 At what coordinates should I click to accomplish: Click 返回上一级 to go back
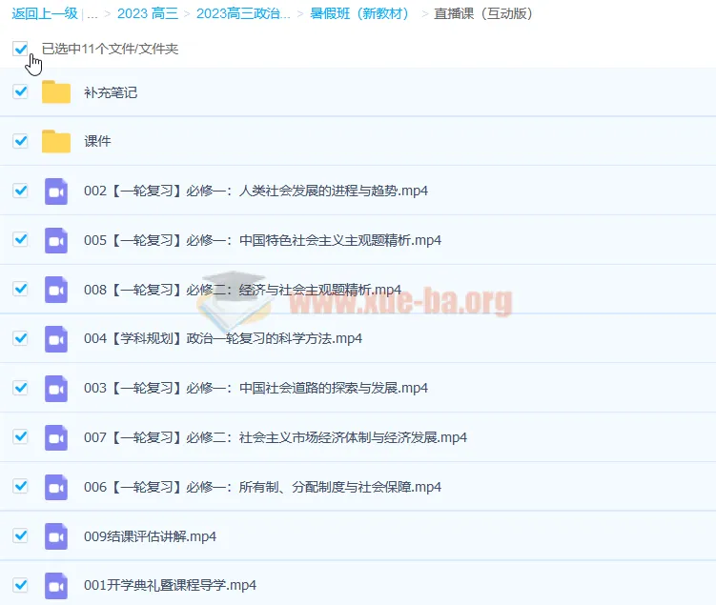[43, 14]
